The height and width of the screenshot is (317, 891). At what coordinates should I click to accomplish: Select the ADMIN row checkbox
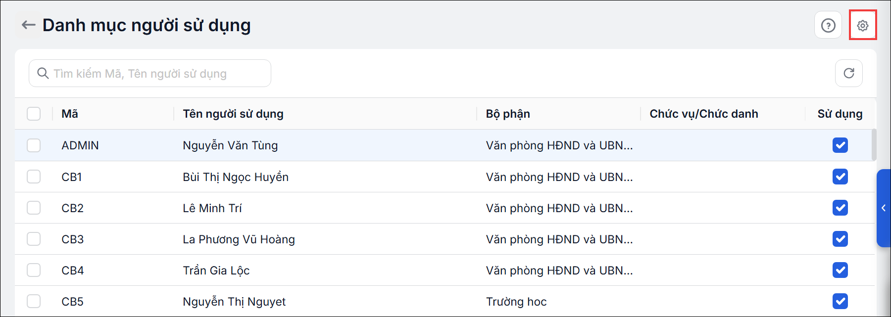point(34,145)
